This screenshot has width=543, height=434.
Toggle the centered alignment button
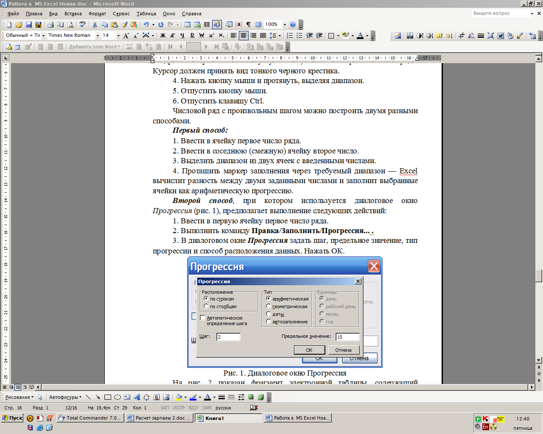[244, 36]
